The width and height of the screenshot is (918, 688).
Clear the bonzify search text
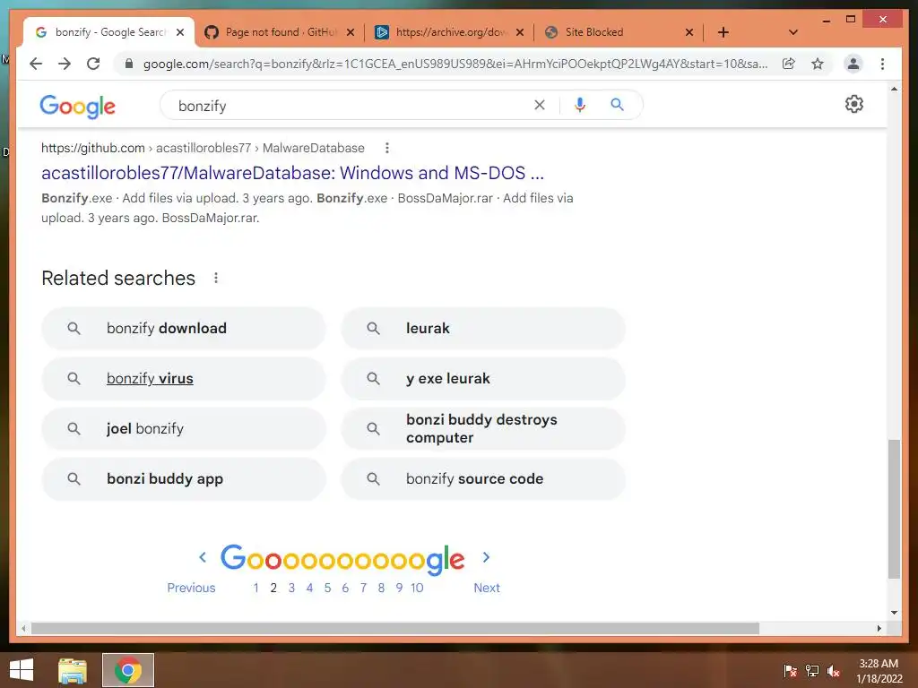coord(539,105)
